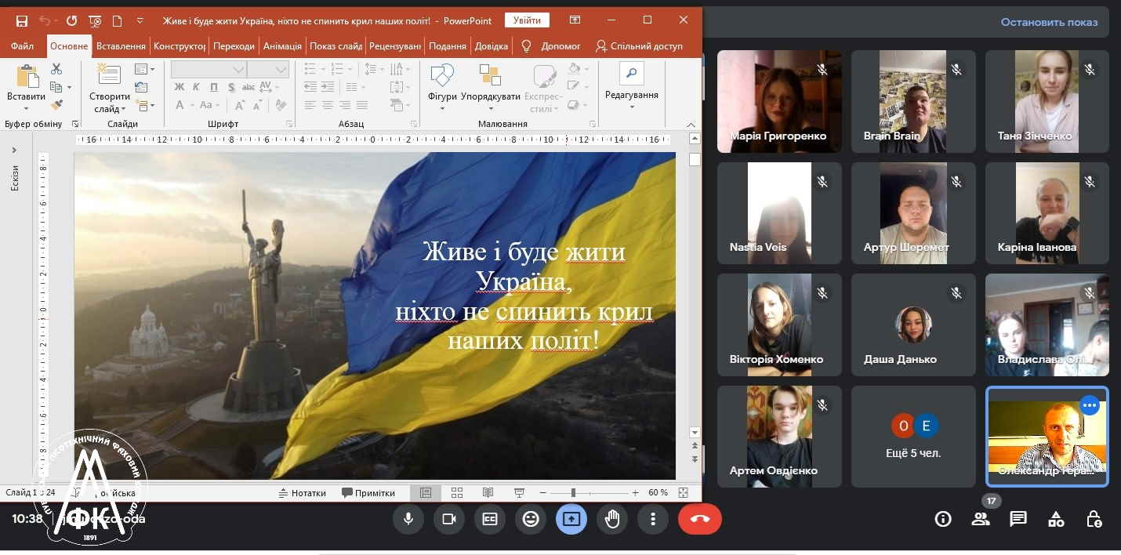This screenshot has height=555, width=1121.
Task: Open Примітки comments pane
Action: 368,493
